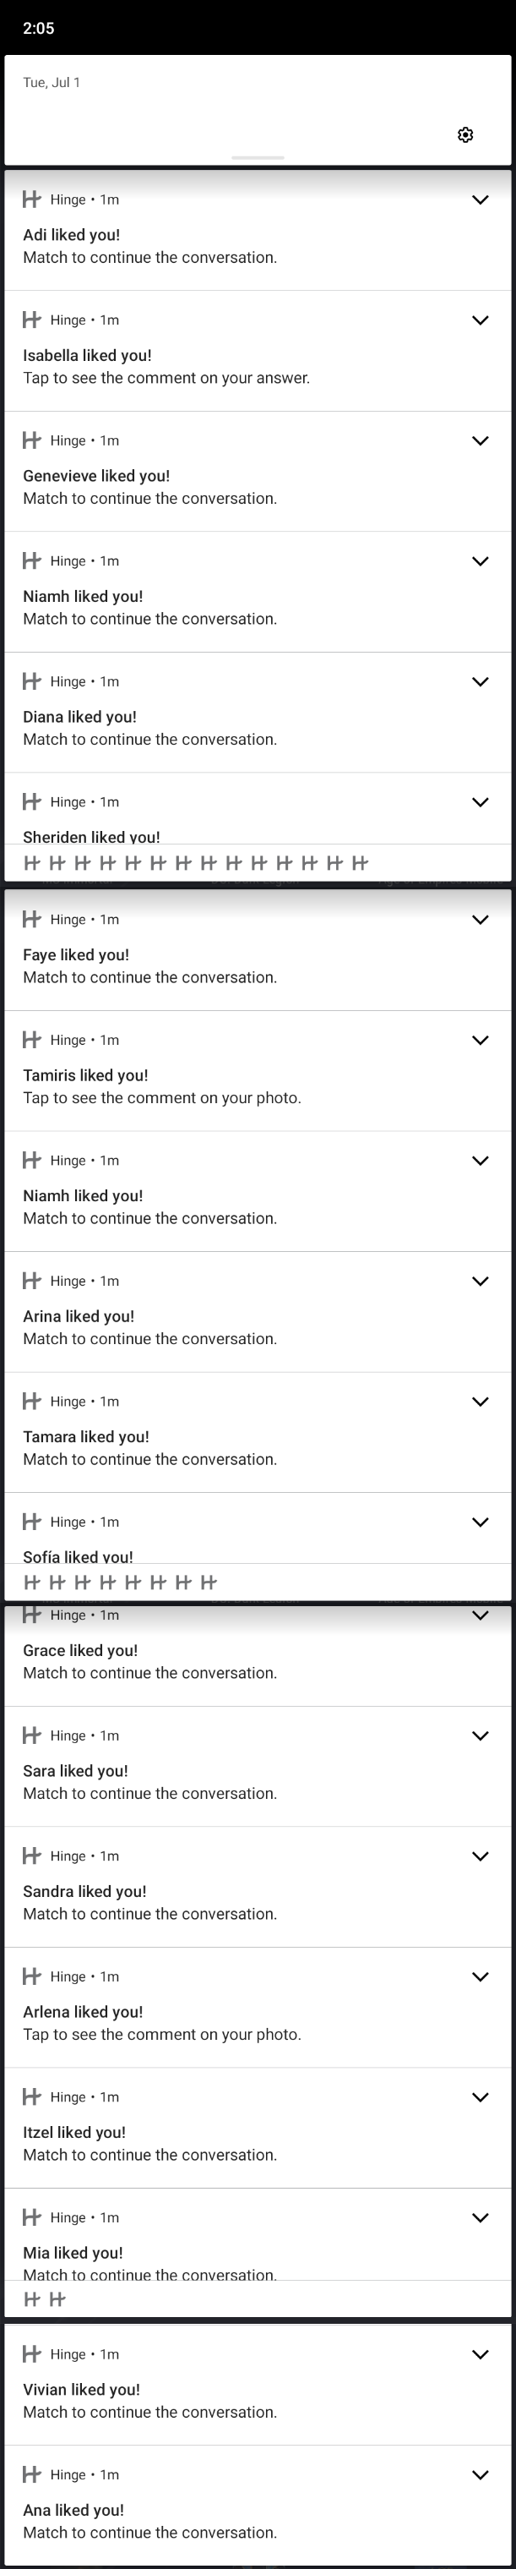Tap Hinge icon on Tamiris notification
The image size is (516, 2569).
point(32,1039)
